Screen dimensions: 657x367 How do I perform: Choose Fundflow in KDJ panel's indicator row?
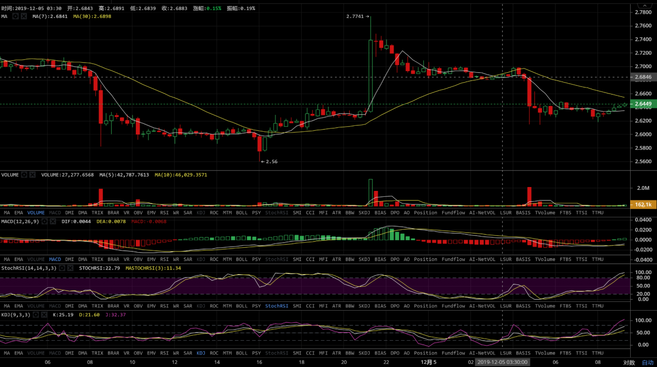[x=453, y=353]
